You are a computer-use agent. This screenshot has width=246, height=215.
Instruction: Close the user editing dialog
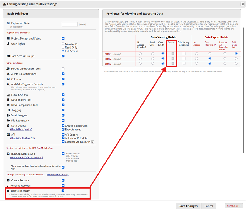click(x=243, y=4)
